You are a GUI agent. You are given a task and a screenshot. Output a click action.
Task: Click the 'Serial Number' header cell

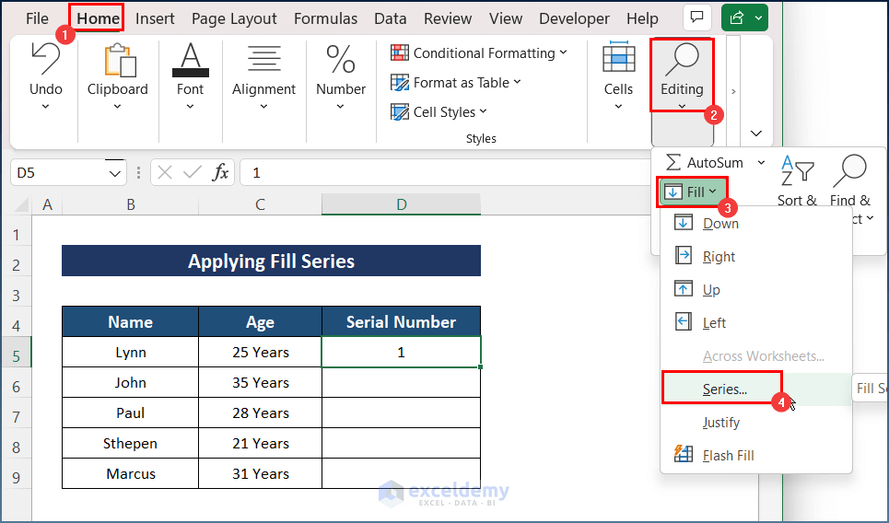pos(402,321)
